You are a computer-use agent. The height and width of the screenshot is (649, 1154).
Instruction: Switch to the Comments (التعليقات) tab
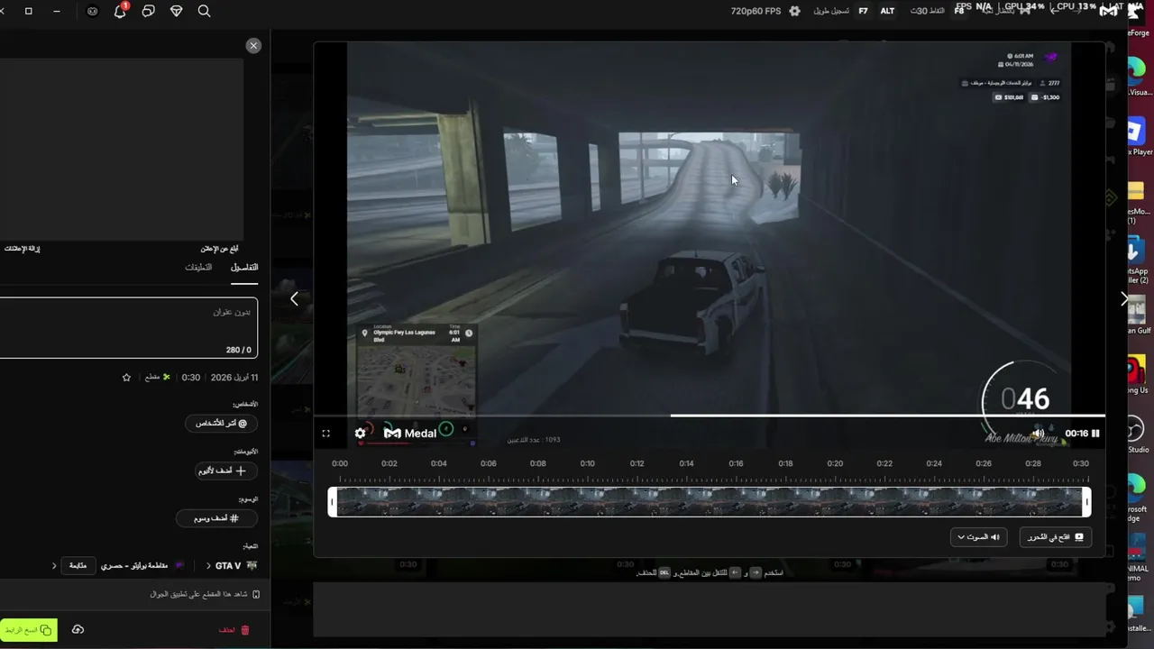tap(198, 268)
